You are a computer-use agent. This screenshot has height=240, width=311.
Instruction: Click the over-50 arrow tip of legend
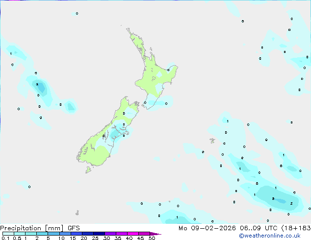155,234
